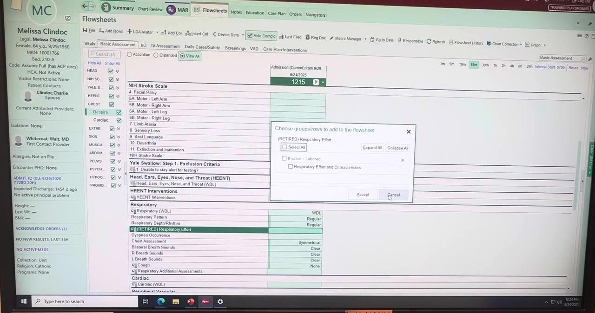The image size is (595, 313).
Task: Click the Expand All button
Action: click(x=372, y=148)
